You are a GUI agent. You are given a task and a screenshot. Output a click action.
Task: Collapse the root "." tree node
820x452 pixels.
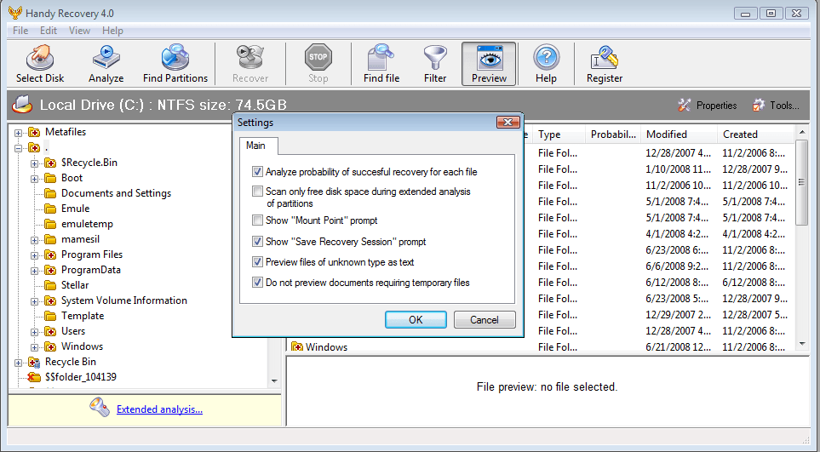pyautogui.click(x=18, y=148)
